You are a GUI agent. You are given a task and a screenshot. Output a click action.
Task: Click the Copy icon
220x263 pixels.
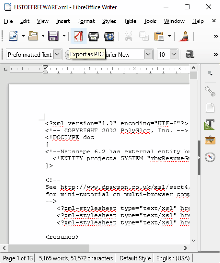[x=144, y=36]
